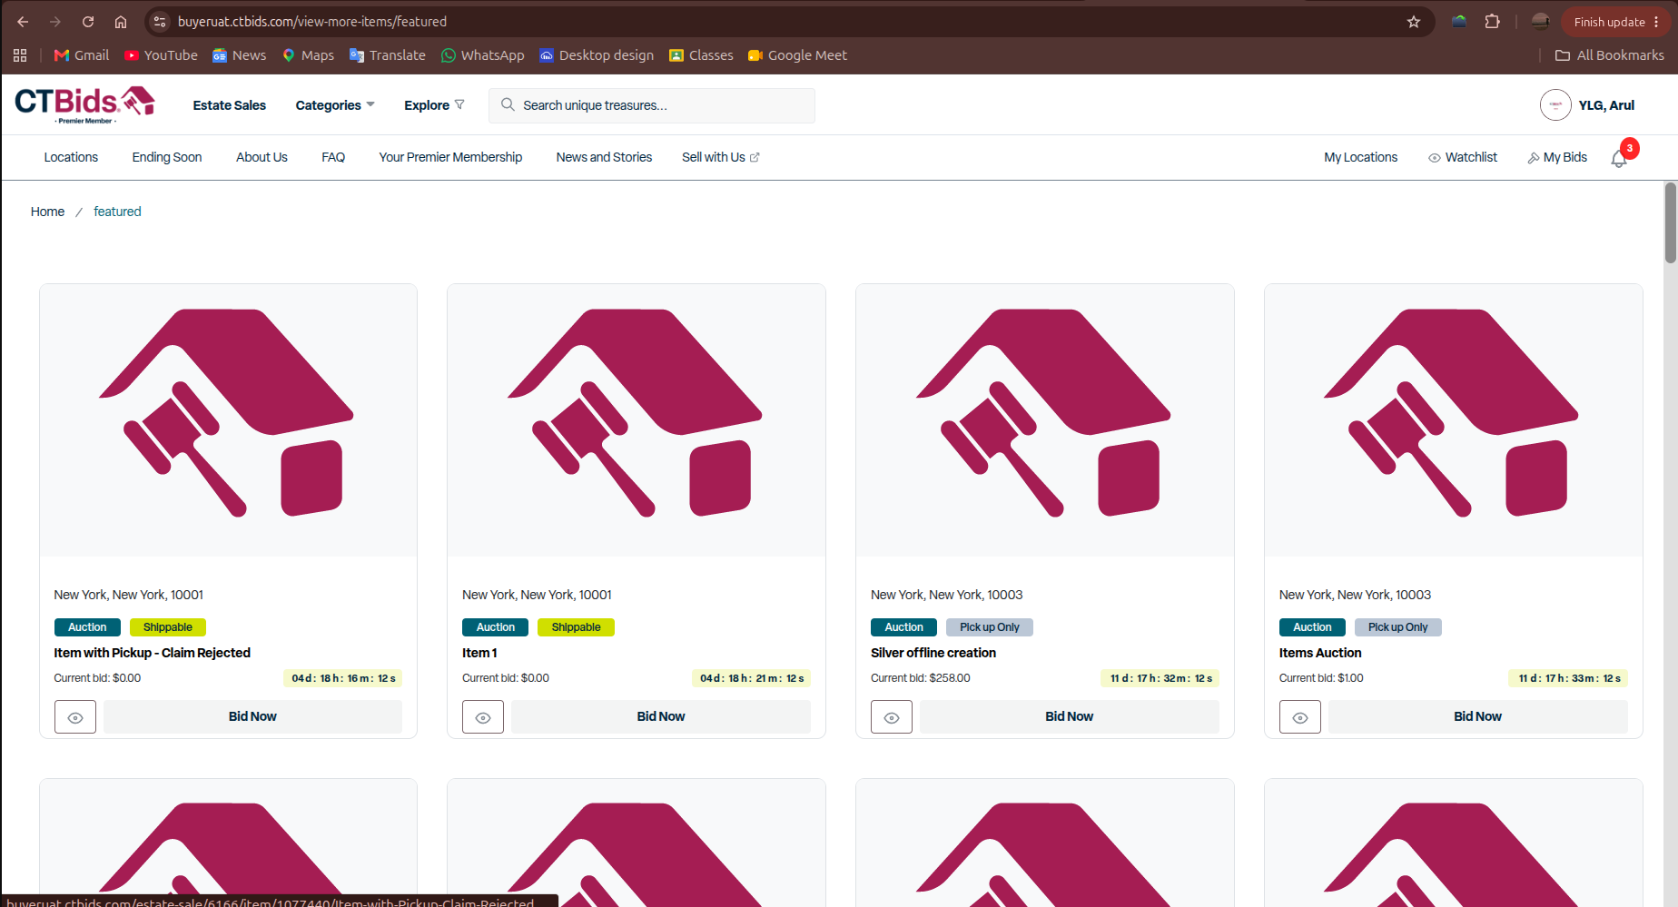Open My Locations
Viewport: 1678px width, 907px height.
1361,157
